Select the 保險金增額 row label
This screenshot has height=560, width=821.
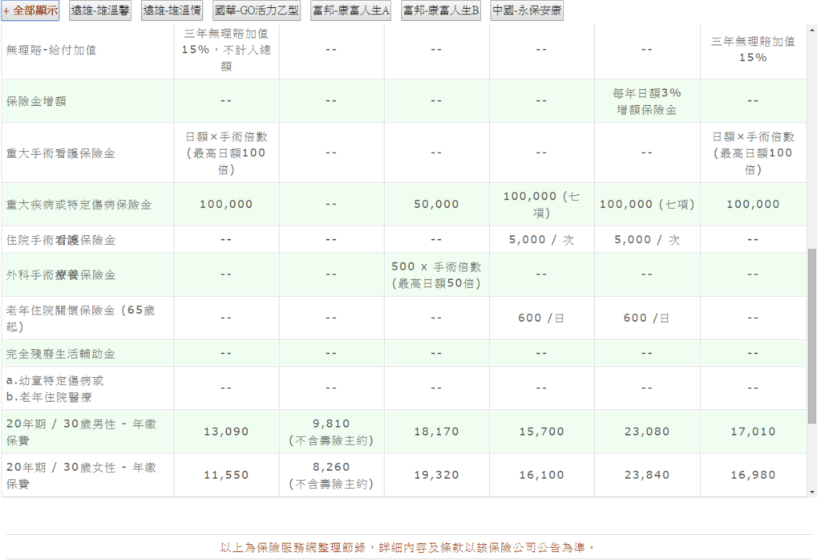coord(36,101)
